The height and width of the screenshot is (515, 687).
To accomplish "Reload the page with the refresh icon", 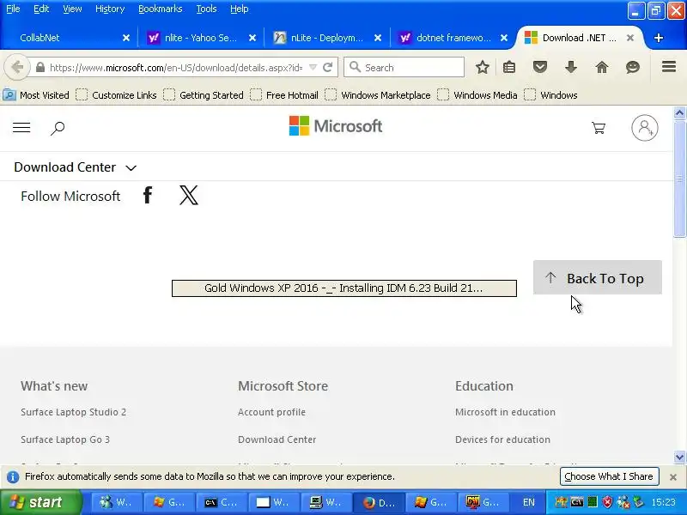I will tap(327, 68).
